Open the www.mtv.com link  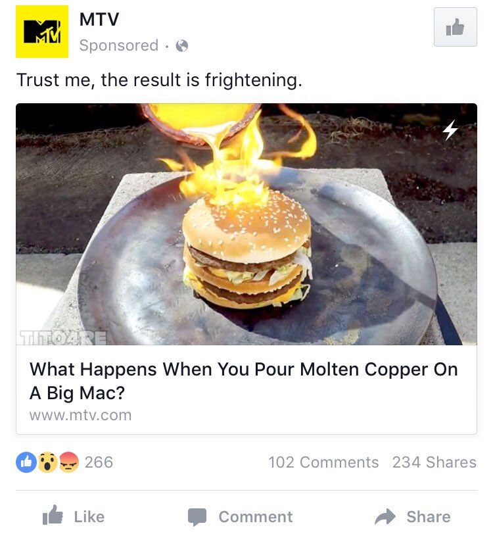(80, 416)
